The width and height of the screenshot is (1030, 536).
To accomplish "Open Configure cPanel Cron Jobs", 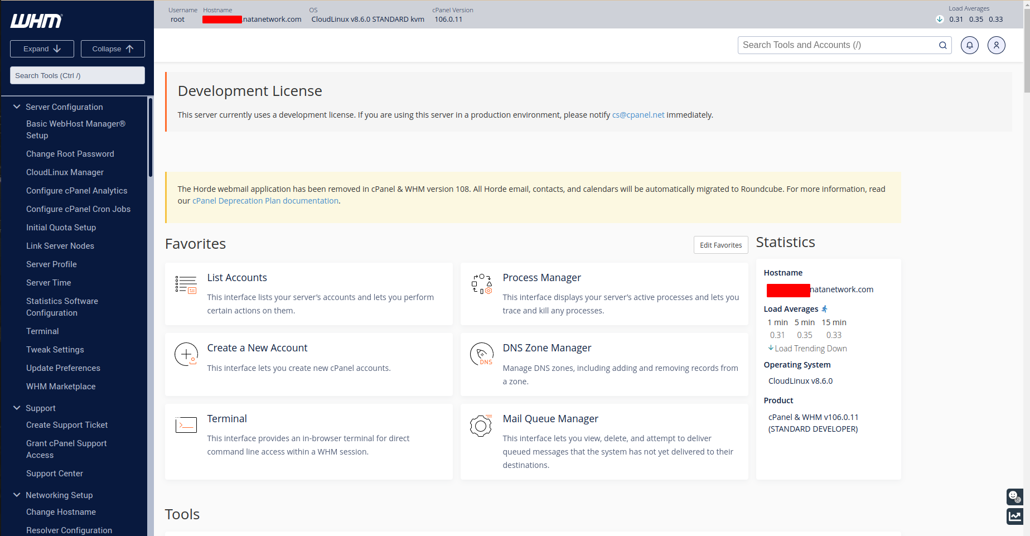I will (79, 209).
